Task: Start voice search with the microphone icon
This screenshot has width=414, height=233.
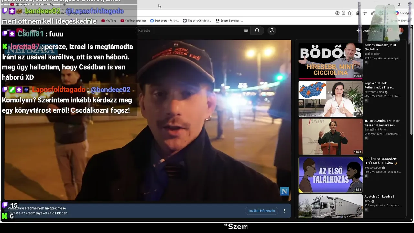Action: [272, 31]
